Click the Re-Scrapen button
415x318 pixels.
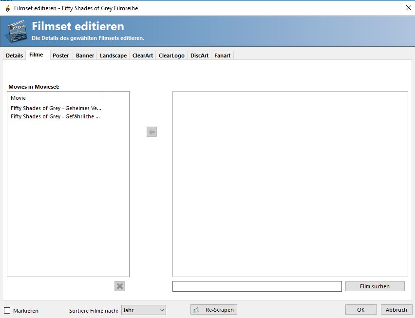[214, 310]
